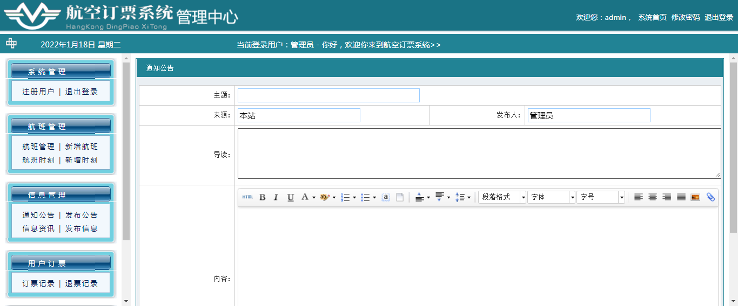
Task: Toggle underline formatting in the editor
Action: pyautogui.click(x=291, y=197)
